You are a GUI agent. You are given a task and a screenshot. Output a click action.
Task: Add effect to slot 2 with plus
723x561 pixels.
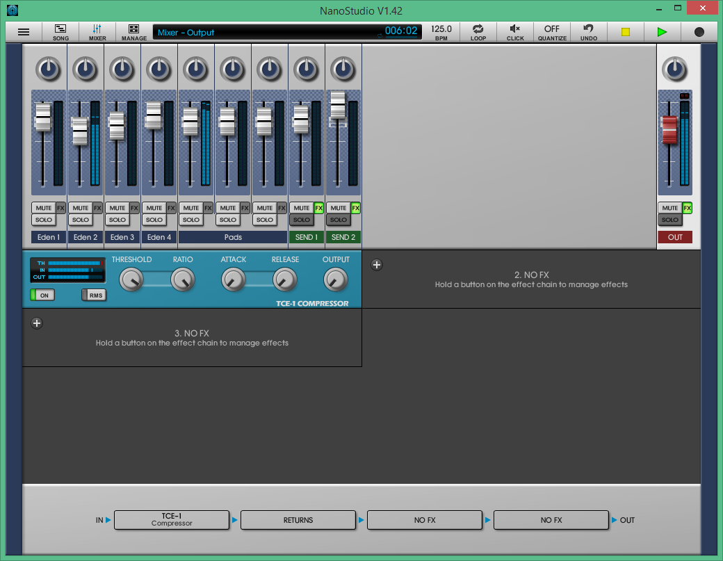tap(377, 264)
